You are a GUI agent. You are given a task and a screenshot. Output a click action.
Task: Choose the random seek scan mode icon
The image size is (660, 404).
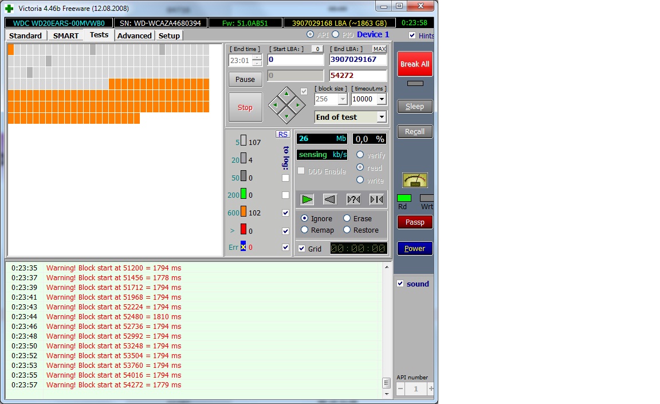[x=353, y=199]
